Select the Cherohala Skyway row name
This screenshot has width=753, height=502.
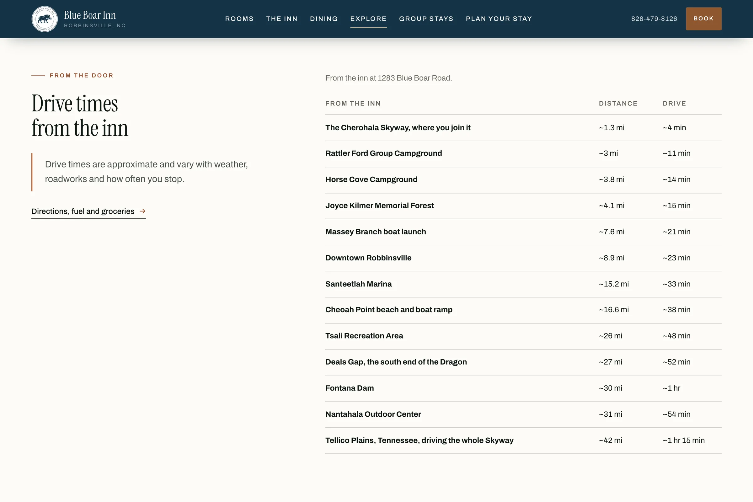(x=398, y=128)
